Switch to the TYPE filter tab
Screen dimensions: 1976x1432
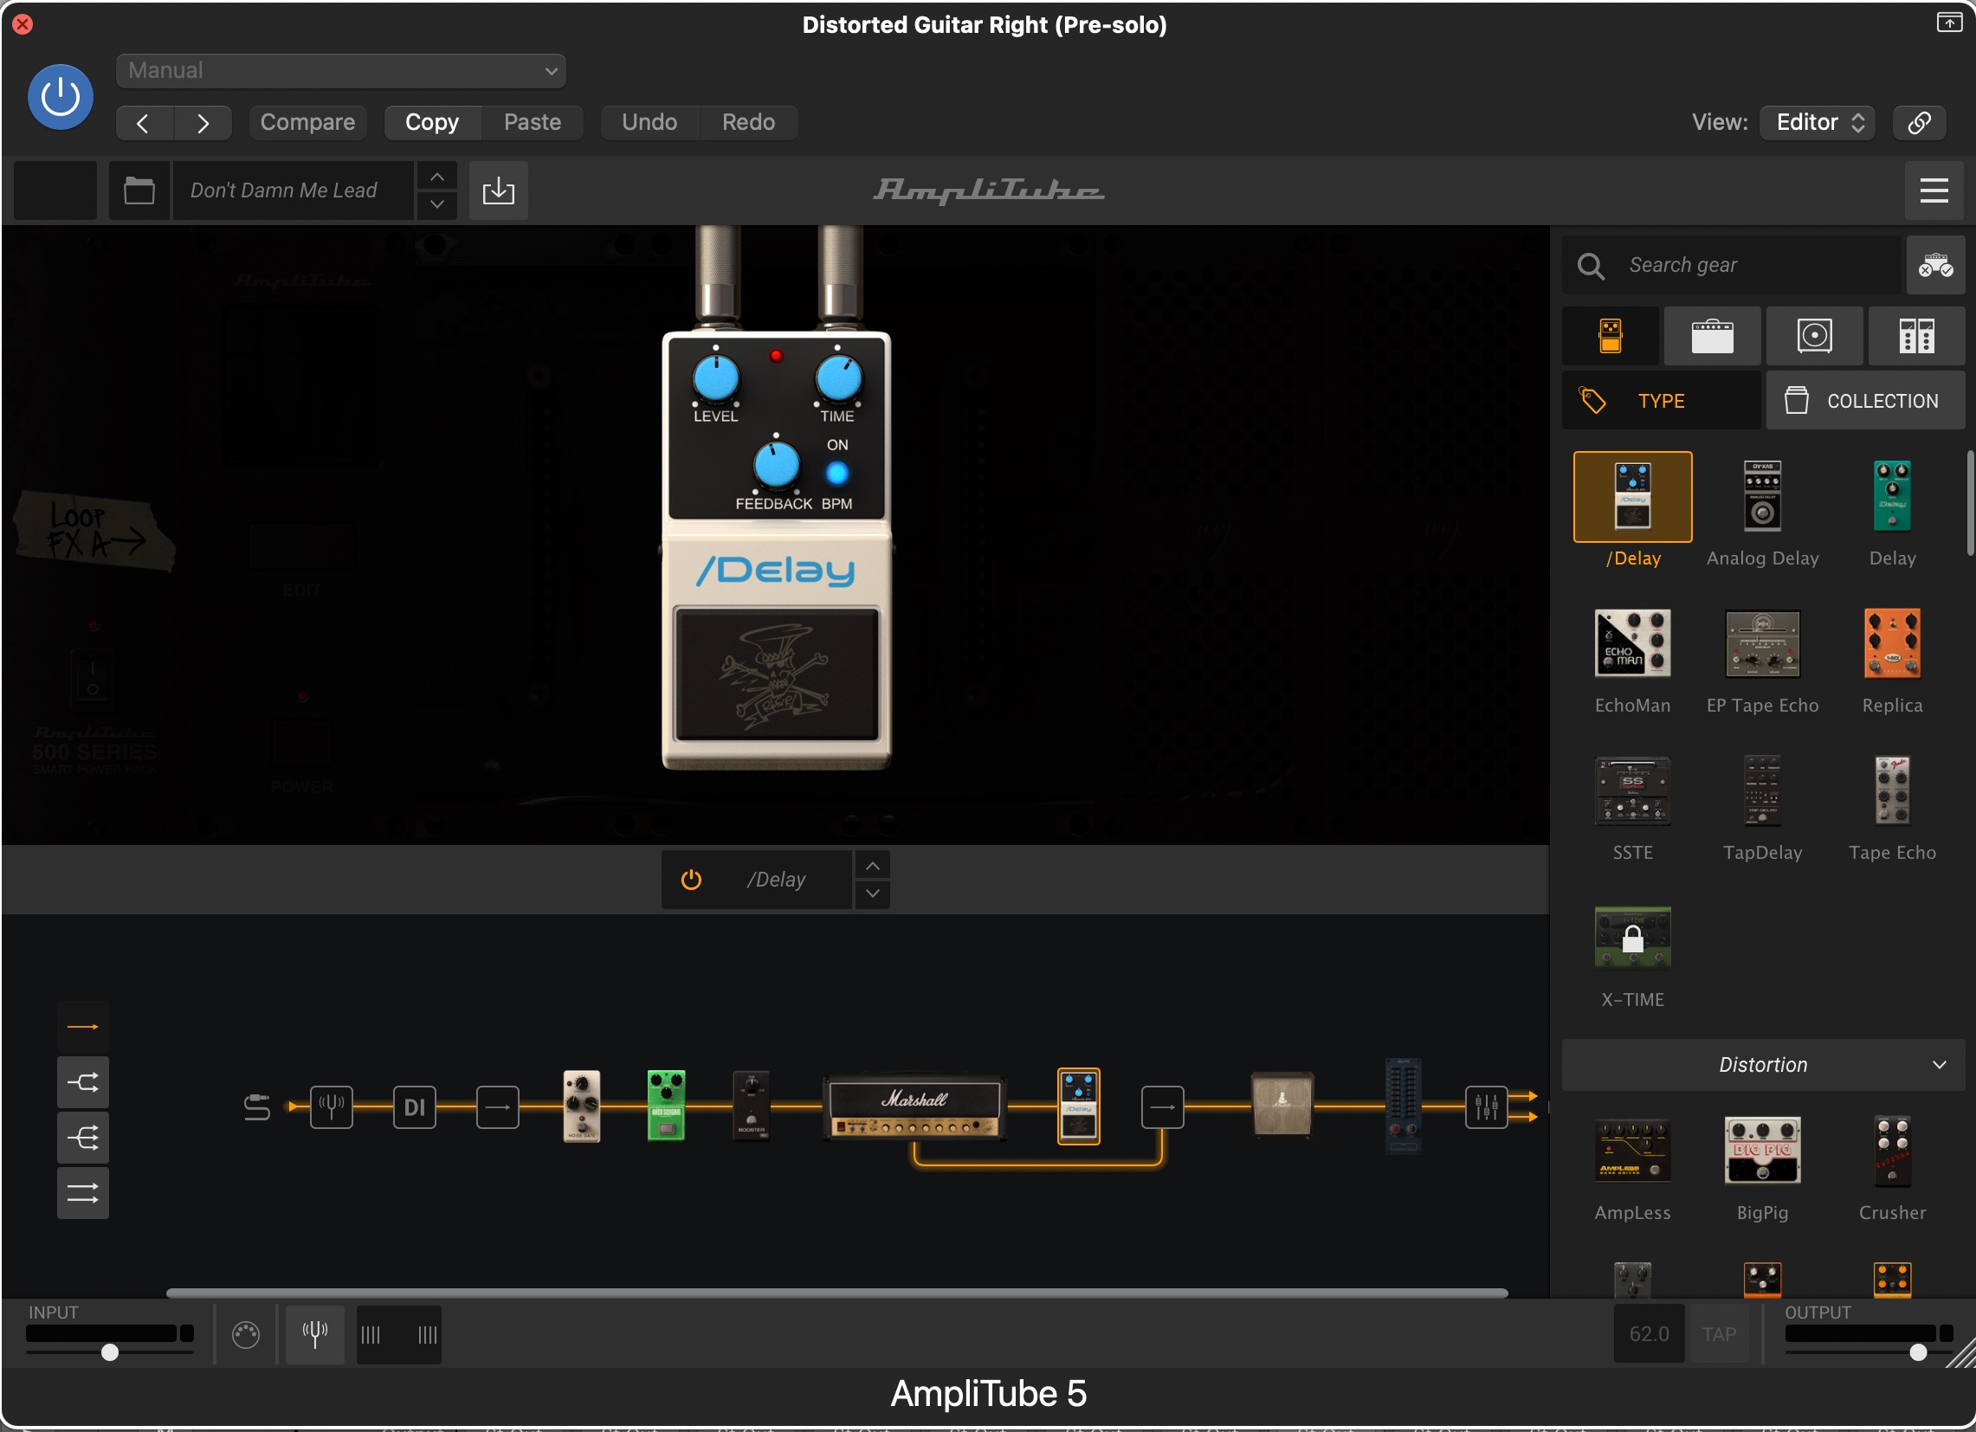click(1662, 401)
